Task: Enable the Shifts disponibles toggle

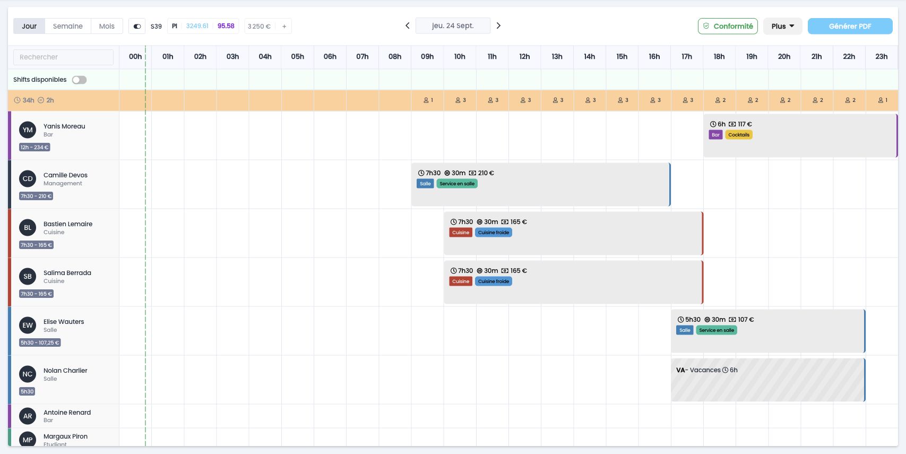Action: point(79,80)
